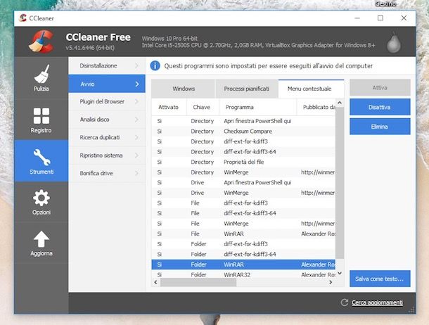Select Proprietà del file row

(x=243, y=162)
